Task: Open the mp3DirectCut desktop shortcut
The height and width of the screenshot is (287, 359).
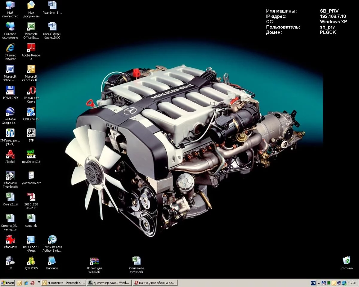Action: coord(31,155)
